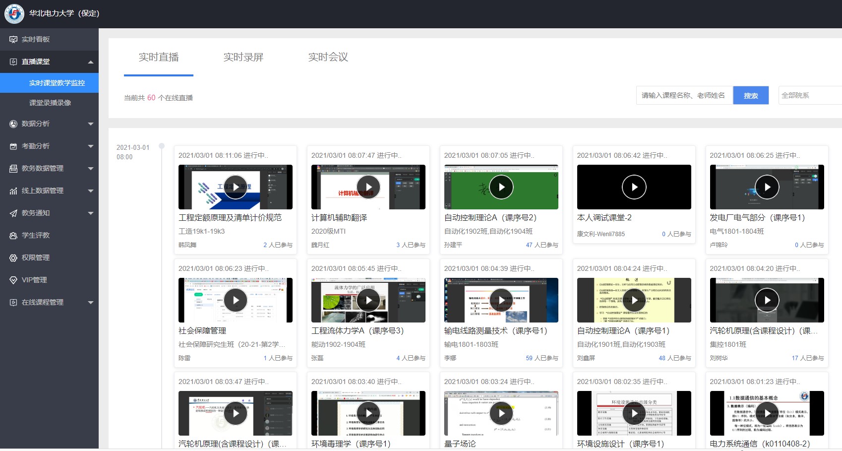Play the 自动控制理论A (课序号1) stream
Screen dimensions: 842x451
[x=634, y=300]
